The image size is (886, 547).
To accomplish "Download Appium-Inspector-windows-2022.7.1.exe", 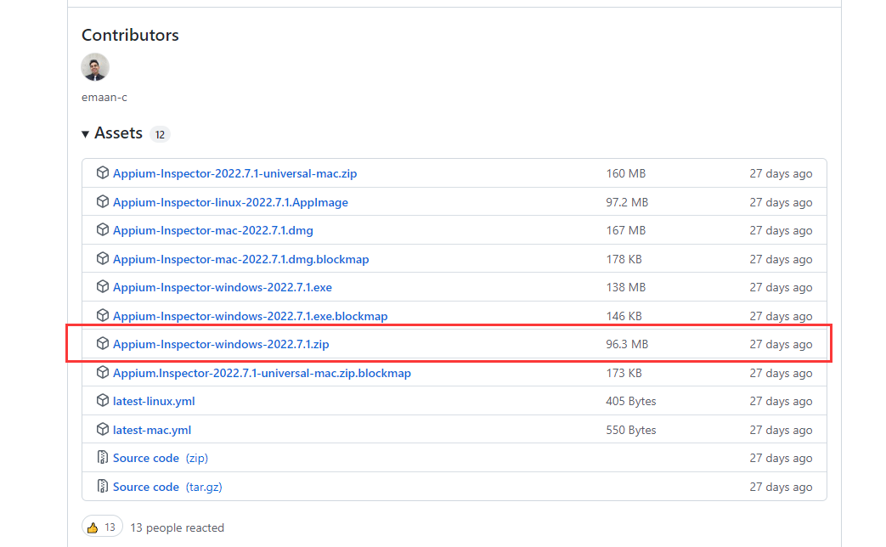I will (223, 288).
